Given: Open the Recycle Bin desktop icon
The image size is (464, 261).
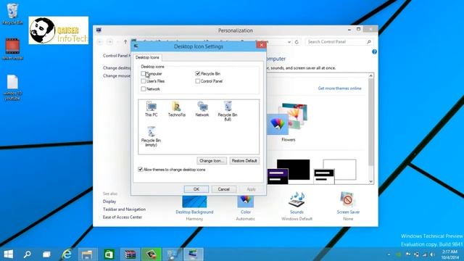Looking at the screenshot, I should tap(12, 14).
